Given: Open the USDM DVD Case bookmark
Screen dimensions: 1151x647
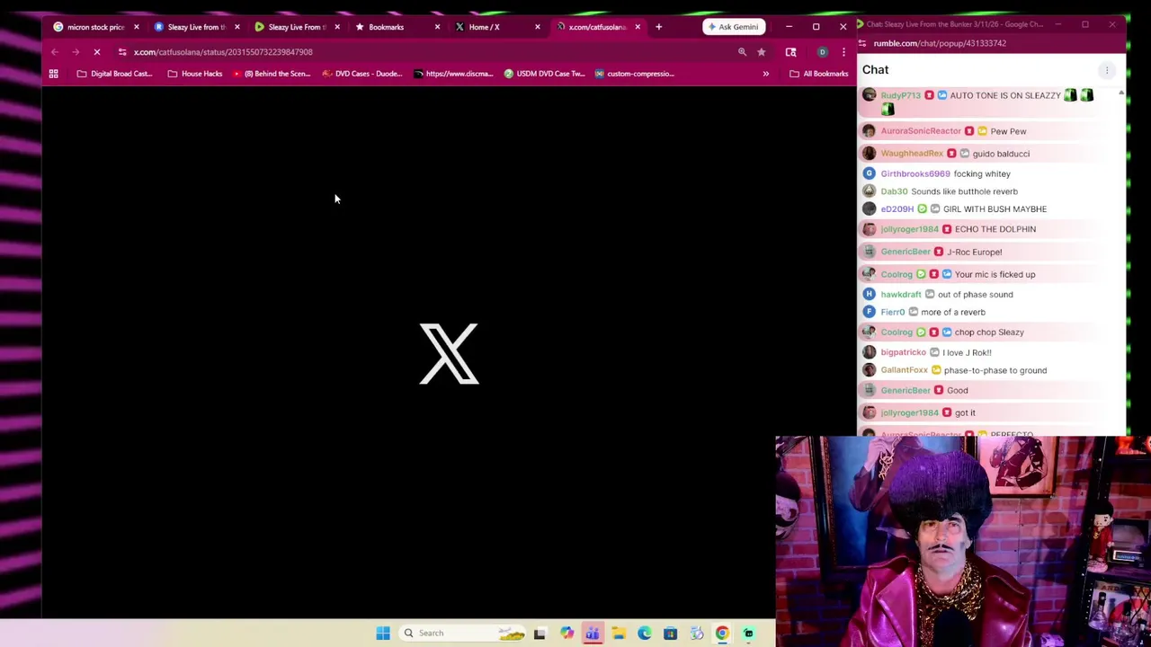Looking at the screenshot, I should point(546,74).
